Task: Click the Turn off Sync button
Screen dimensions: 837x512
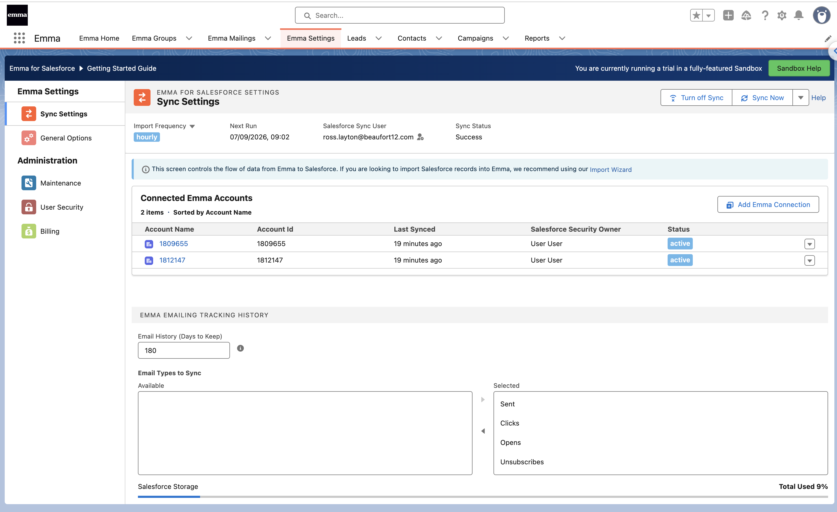Action: [x=696, y=97]
